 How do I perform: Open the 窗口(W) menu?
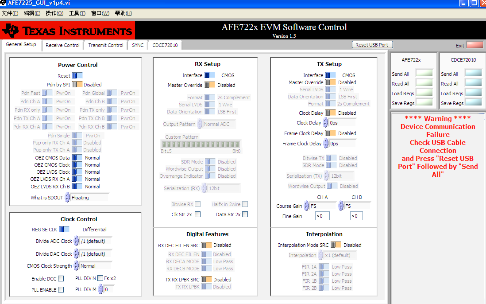[x=100, y=13]
